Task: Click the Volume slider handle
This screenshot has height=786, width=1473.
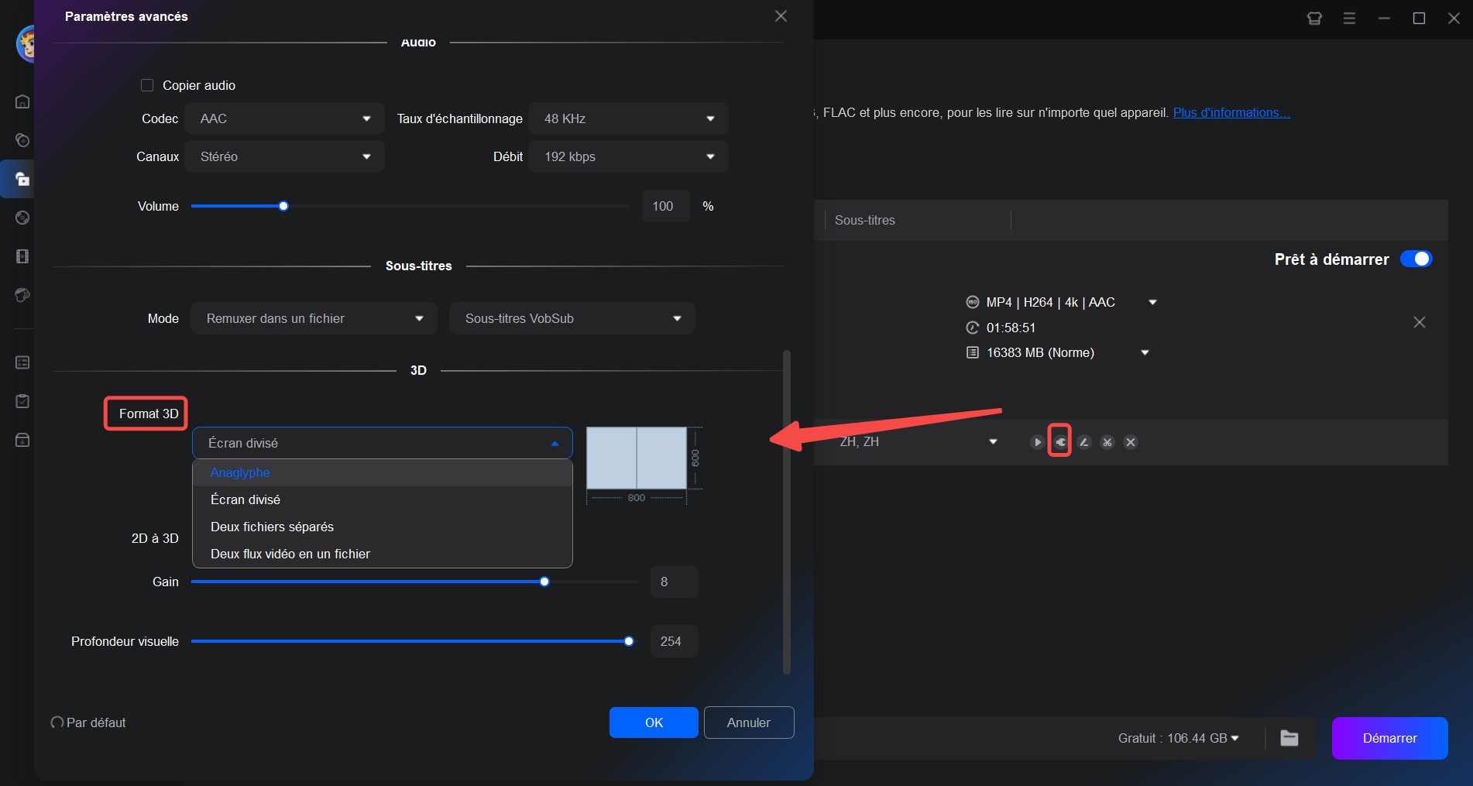Action: (x=283, y=206)
